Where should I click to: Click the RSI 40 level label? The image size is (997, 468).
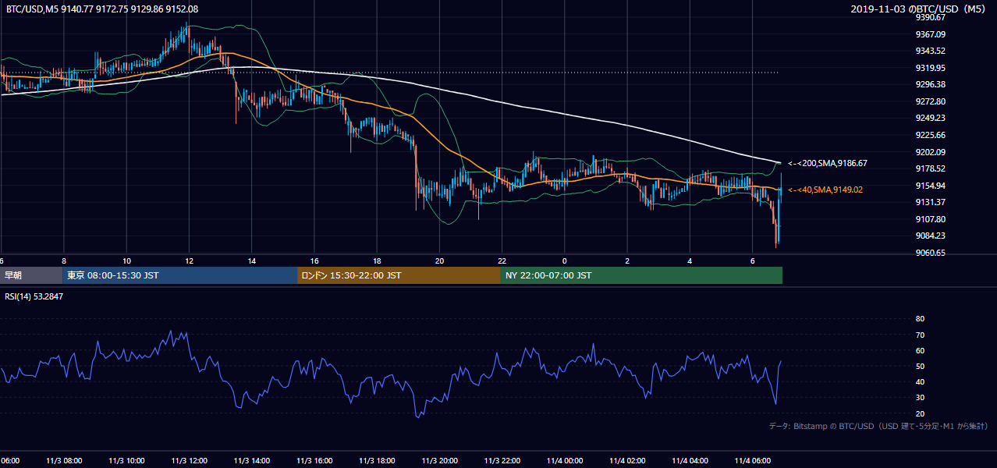tap(921, 381)
